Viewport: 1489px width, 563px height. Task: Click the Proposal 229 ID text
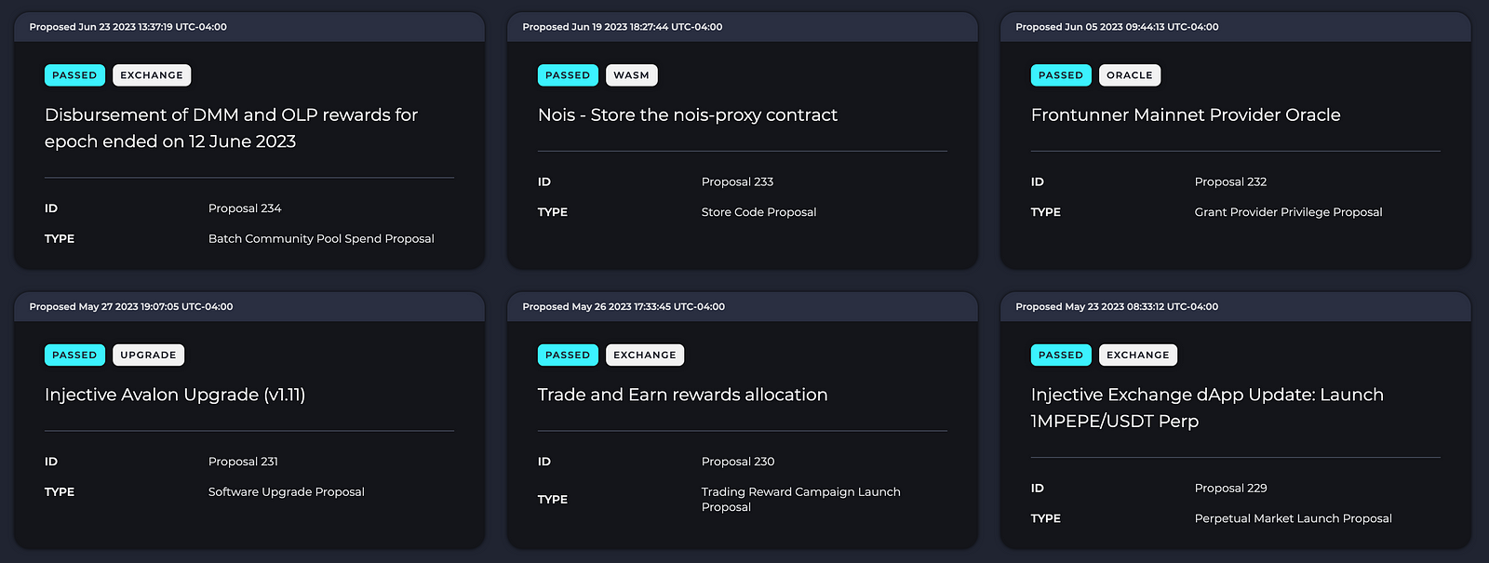pos(1230,489)
